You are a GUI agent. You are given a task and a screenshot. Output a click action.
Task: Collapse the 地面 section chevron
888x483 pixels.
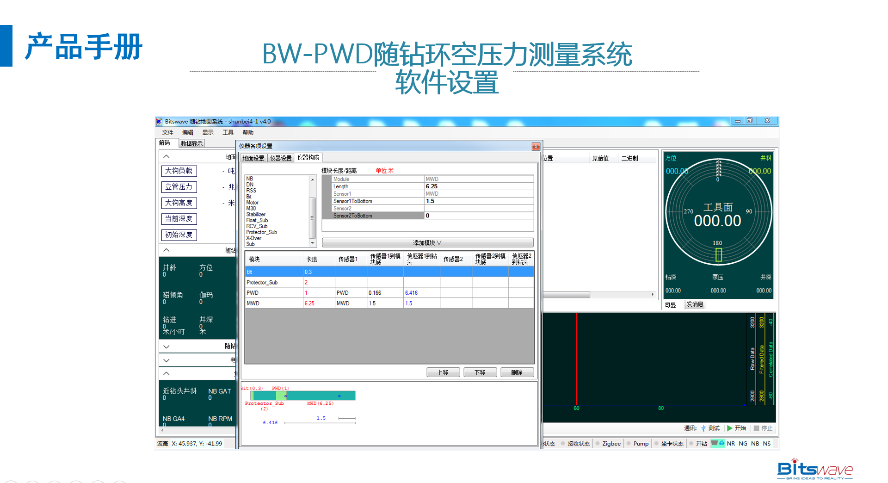point(166,157)
